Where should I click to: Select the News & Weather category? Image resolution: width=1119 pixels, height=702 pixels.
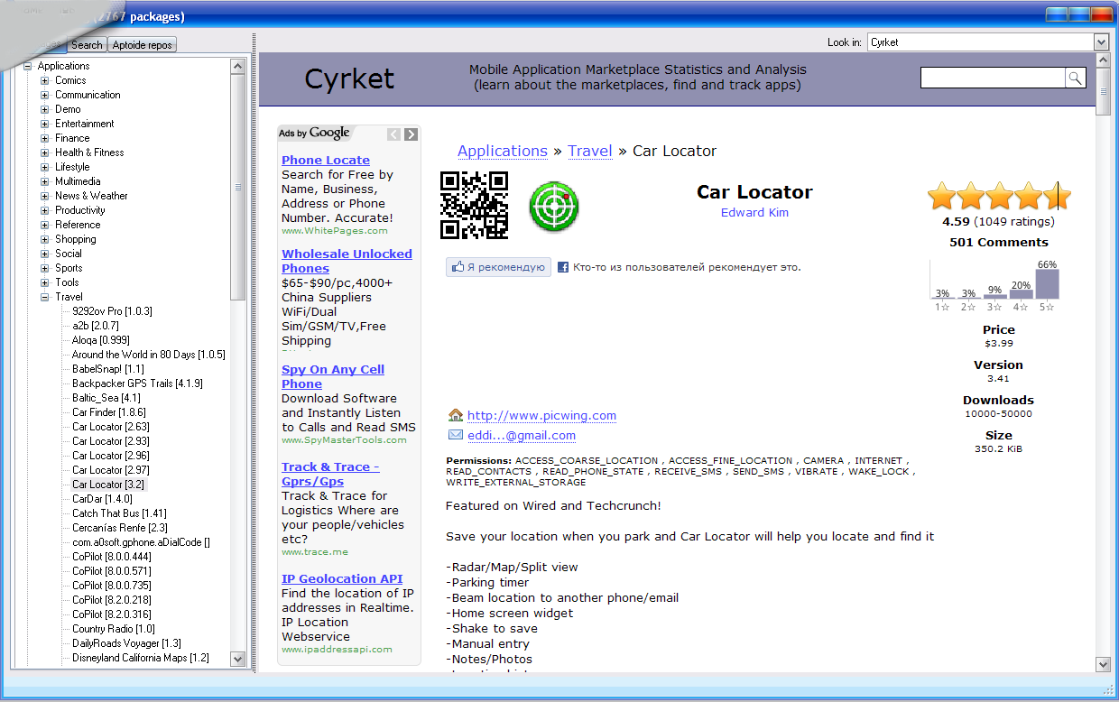coord(91,196)
